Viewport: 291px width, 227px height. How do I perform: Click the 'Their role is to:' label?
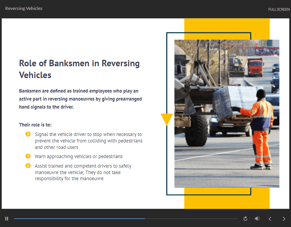[35, 125]
